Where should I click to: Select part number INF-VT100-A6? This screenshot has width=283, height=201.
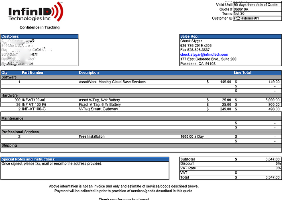point(33,100)
